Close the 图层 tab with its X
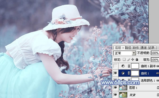 coord(123,48)
